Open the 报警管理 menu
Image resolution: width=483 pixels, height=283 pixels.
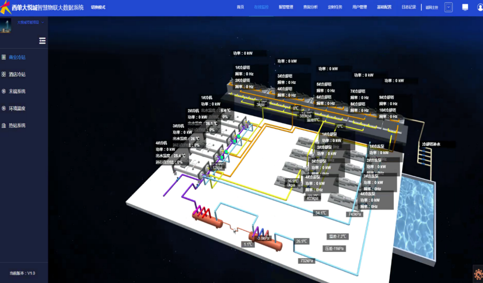click(x=286, y=7)
